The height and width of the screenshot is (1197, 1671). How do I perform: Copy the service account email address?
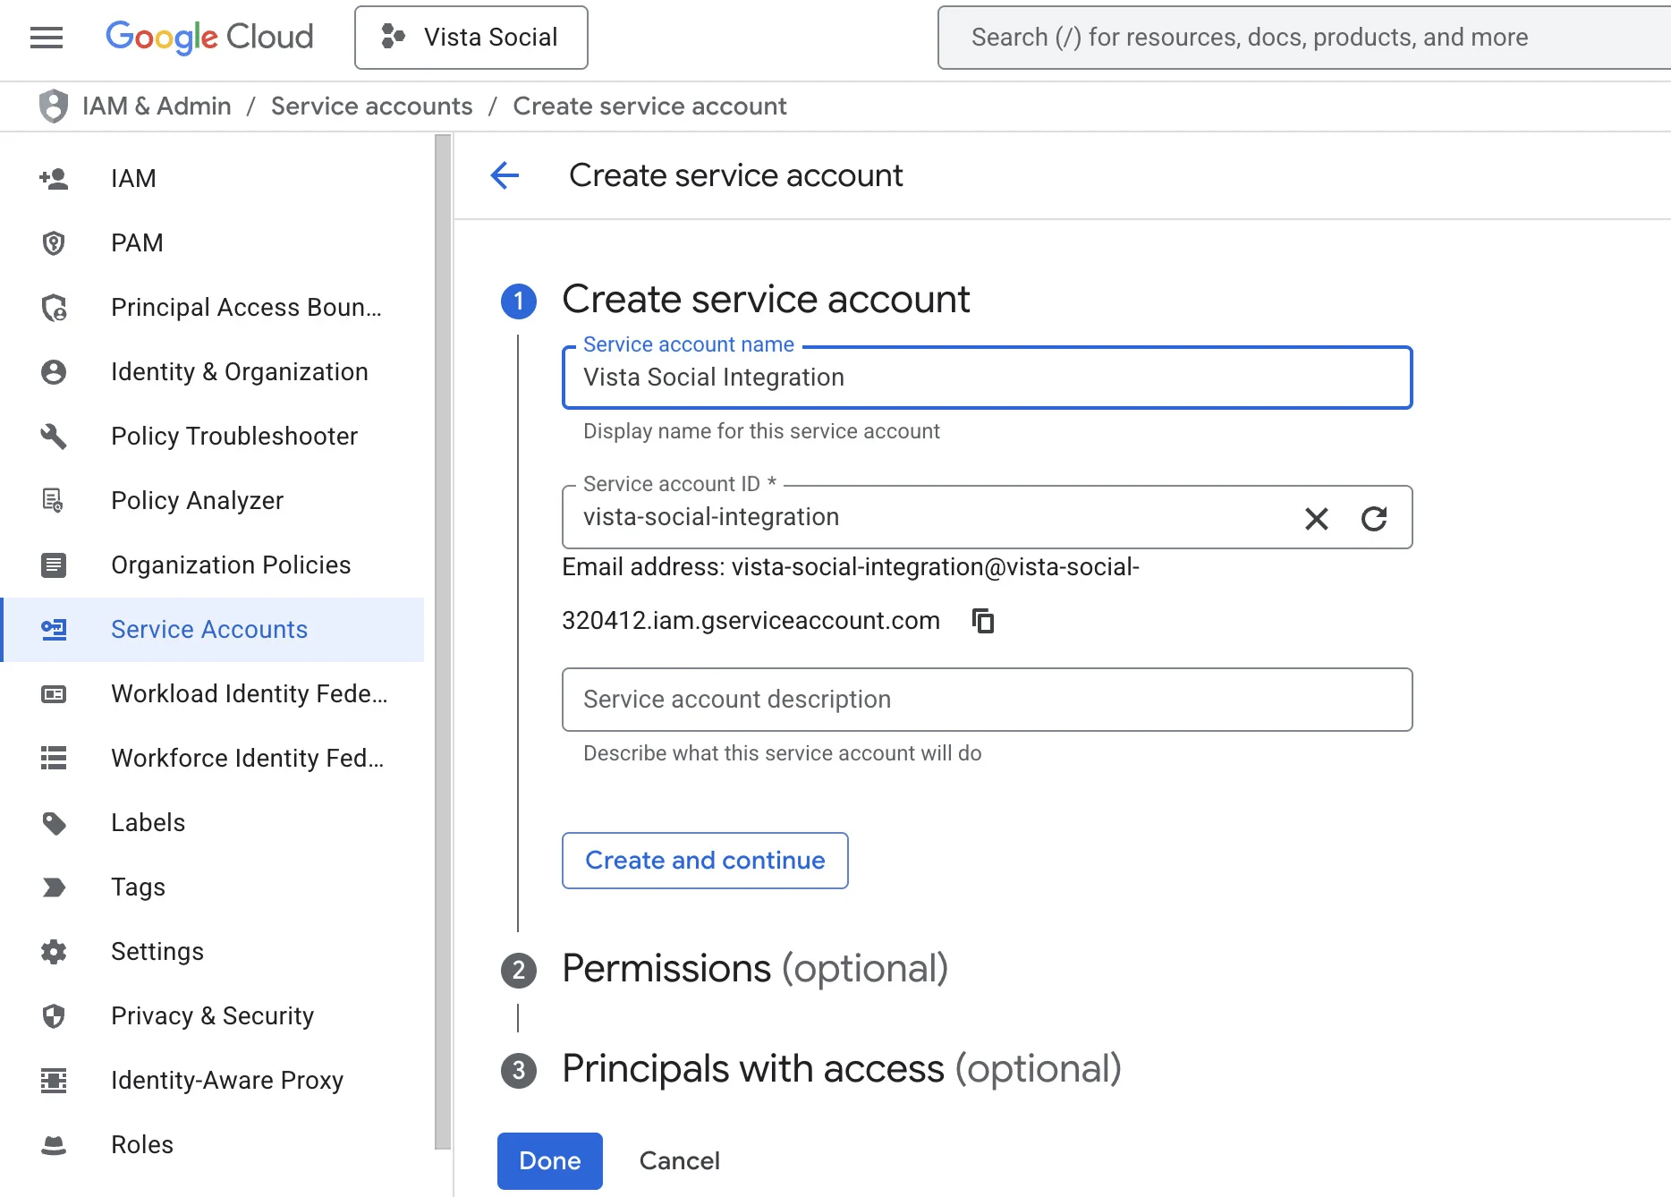click(x=983, y=621)
